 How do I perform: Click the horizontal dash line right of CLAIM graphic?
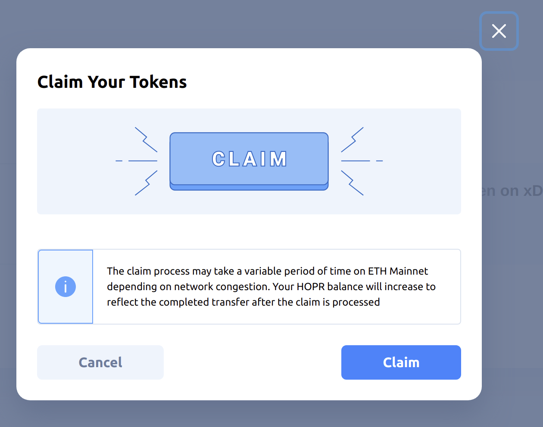(362, 161)
